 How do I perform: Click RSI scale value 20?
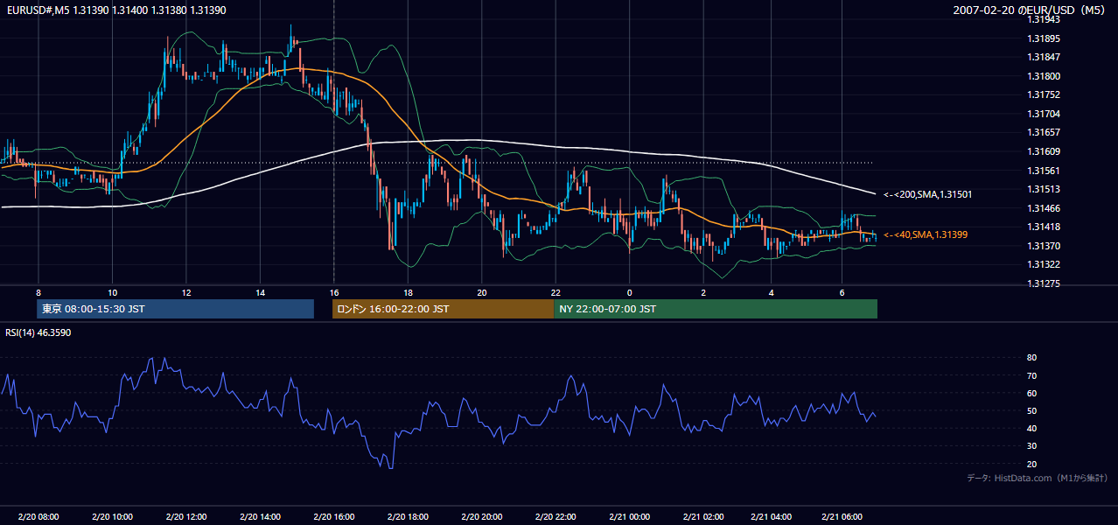coord(1032,464)
